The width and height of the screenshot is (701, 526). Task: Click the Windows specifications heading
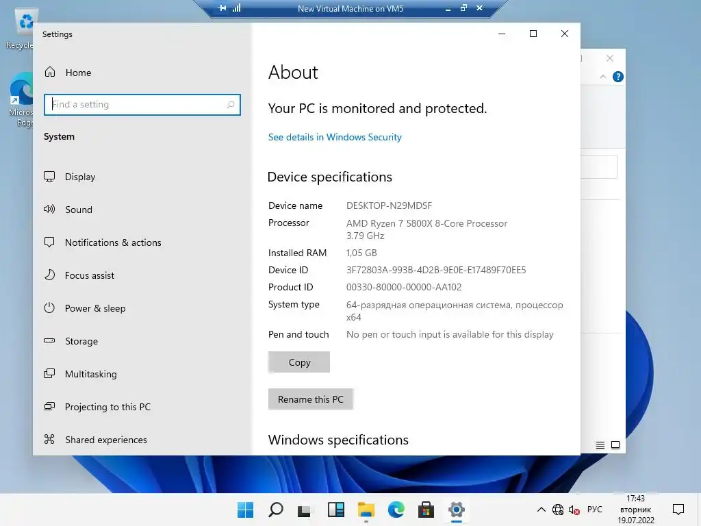pos(338,440)
